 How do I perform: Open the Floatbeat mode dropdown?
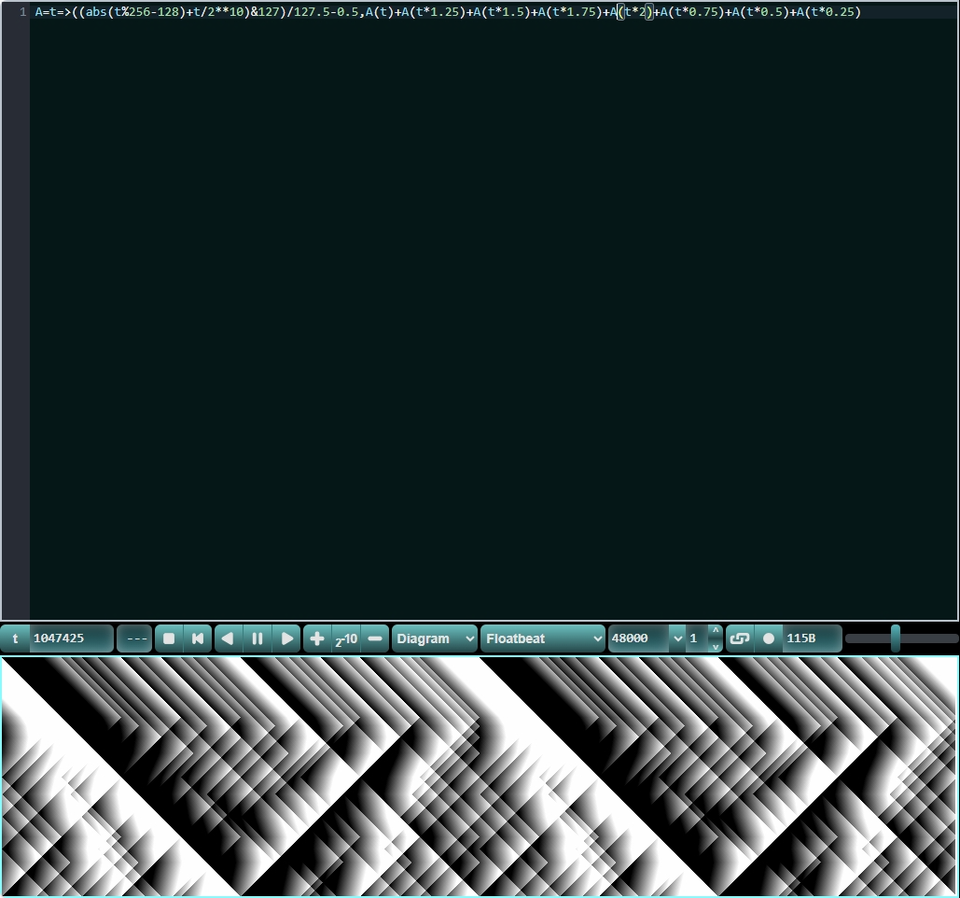click(543, 638)
